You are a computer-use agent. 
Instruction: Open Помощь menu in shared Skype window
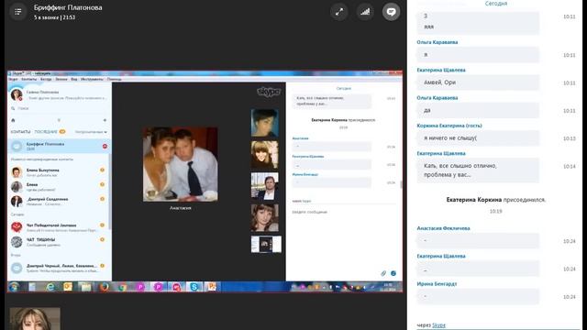coord(114,80)
